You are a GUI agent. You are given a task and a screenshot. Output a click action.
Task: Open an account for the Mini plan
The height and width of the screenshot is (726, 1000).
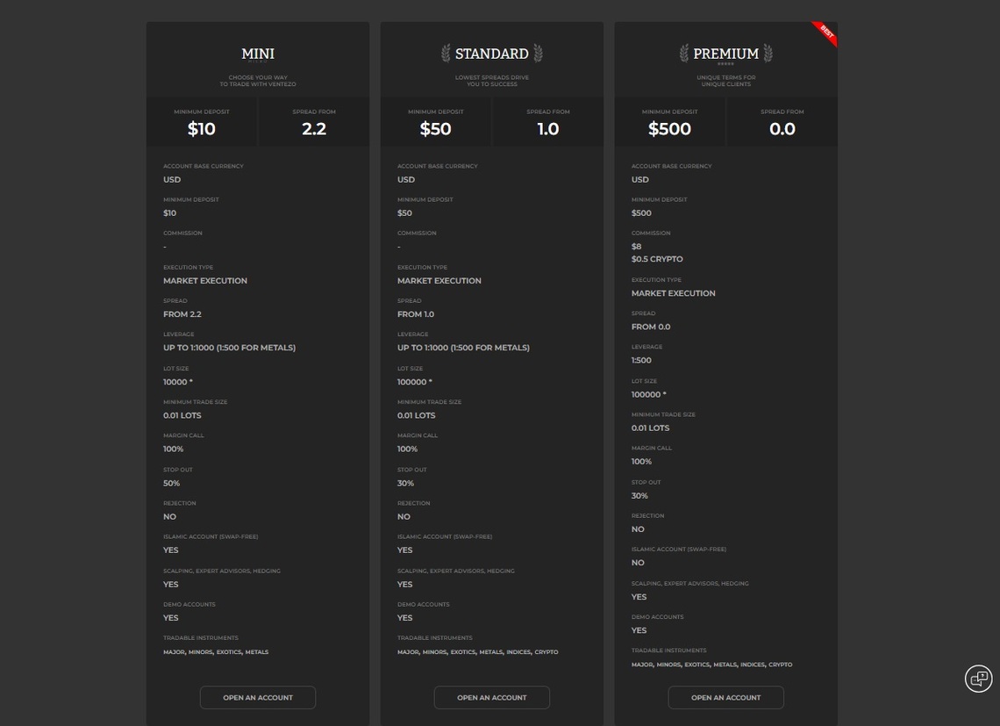[x=258, y=697]
